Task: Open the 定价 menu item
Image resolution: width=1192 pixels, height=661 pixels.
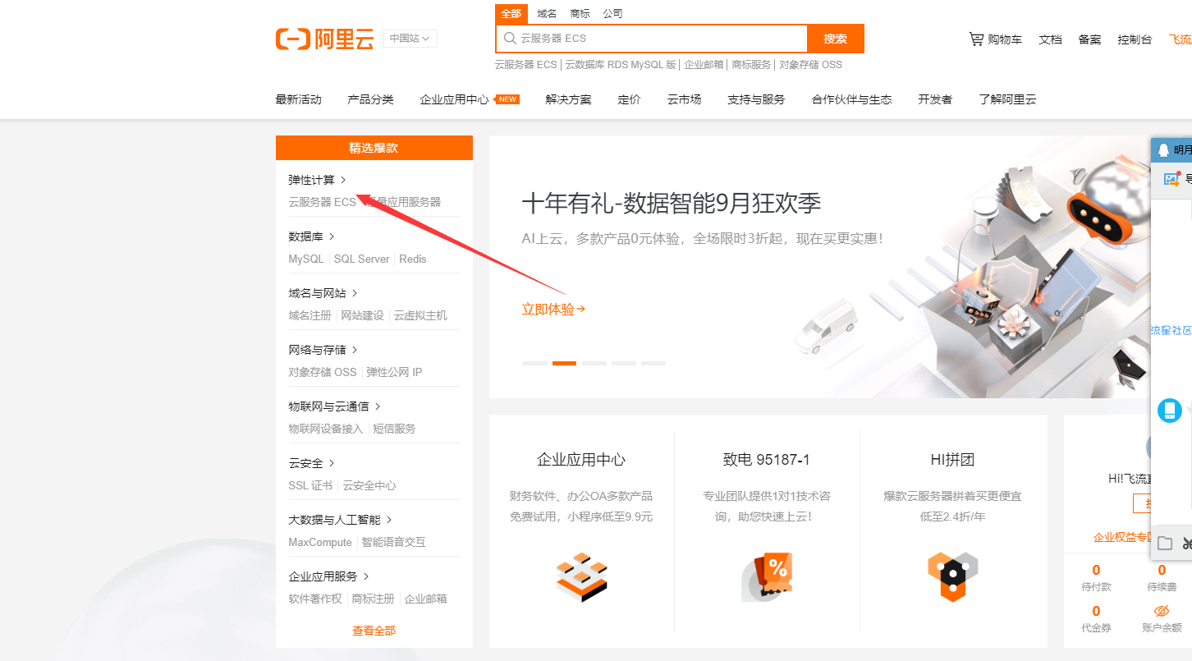Action: pyautogui.click(x=629, y=99)
